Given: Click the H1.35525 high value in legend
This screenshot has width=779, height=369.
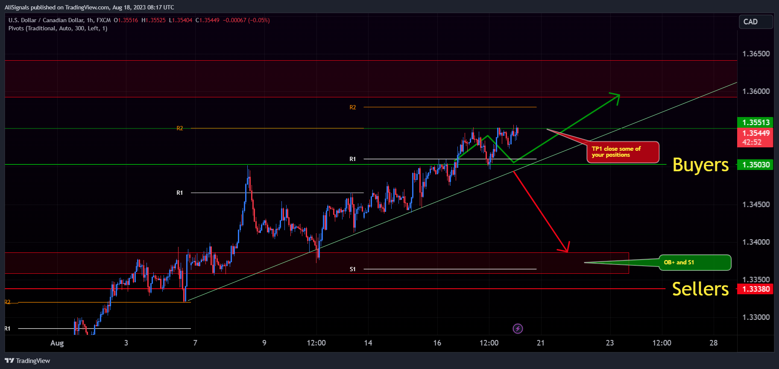Looking at the screenshot, I should click(153, 20).
